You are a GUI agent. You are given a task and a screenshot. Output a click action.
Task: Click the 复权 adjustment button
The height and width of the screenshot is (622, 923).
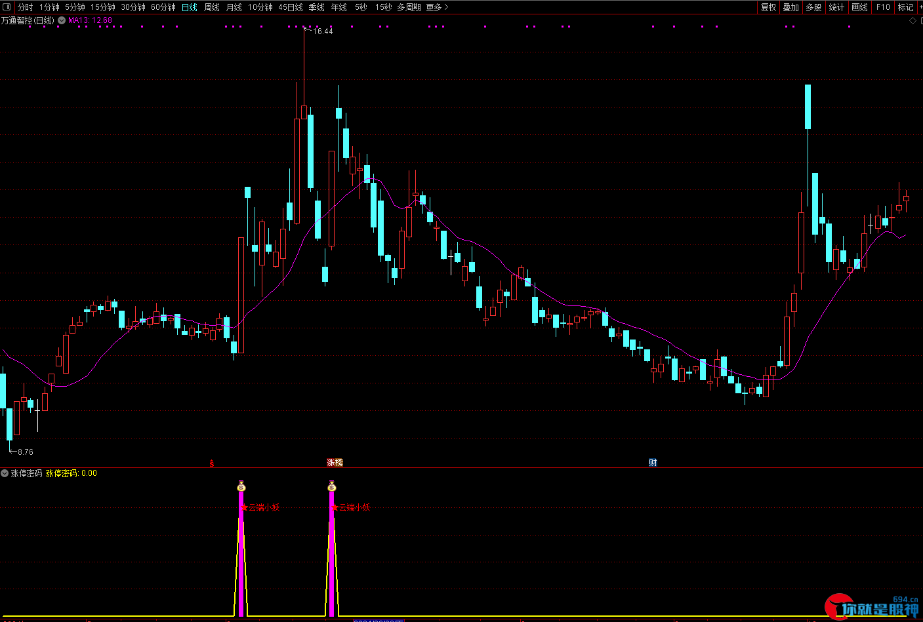click(768, 7)
